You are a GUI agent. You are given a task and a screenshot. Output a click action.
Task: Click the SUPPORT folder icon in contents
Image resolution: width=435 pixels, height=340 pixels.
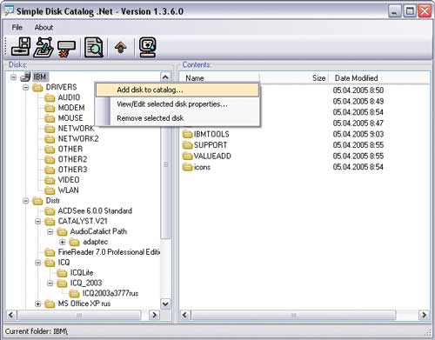click(187, 145)
